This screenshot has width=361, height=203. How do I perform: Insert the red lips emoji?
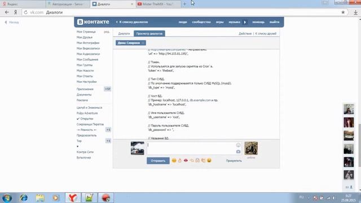pos(186,160)
